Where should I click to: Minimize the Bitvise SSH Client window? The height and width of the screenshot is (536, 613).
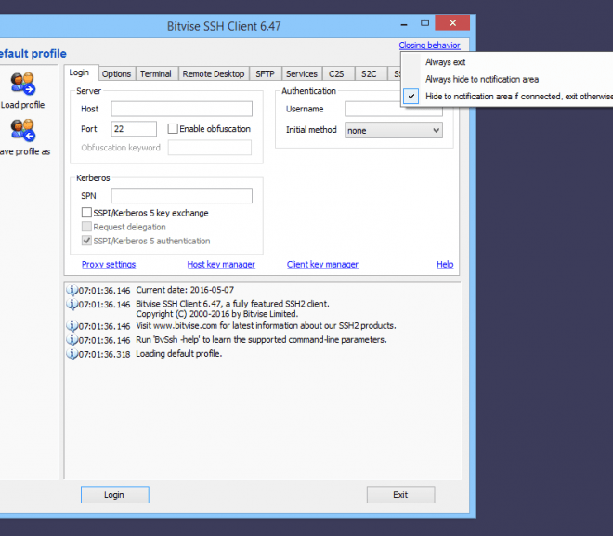point(404,24)
